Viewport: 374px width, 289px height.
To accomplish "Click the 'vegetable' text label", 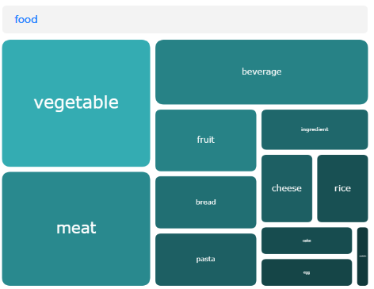I will [x=76, y=102].
